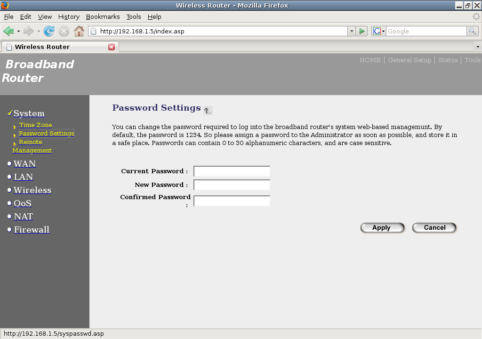The width and height of the screenshot is (482, 339).
Task: Click the Firefox logo in the title bar
Action: 5,5
